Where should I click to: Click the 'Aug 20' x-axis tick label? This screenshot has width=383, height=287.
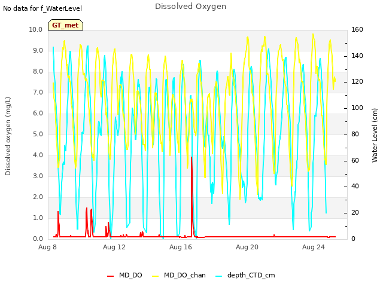(247, 247)
